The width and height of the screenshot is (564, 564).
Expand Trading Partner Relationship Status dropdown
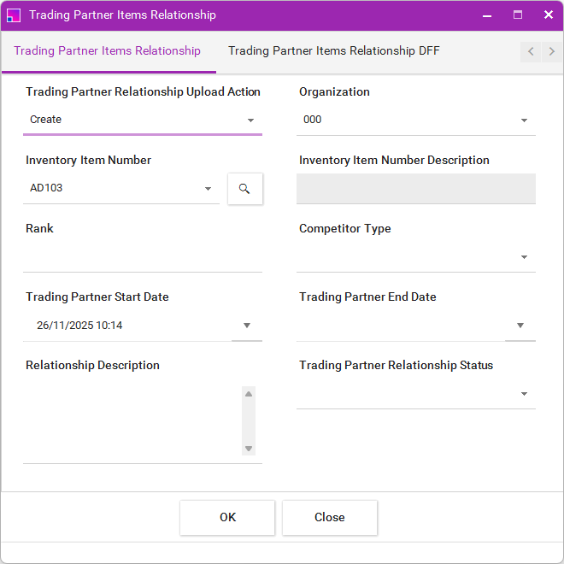tap(524, 394)
